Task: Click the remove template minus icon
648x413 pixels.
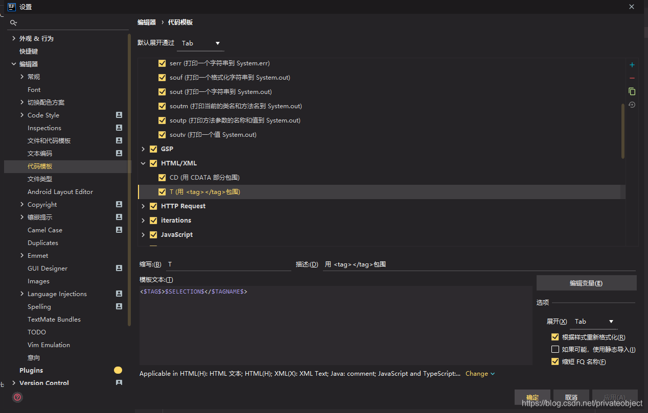Action: [x=632, y=78]
